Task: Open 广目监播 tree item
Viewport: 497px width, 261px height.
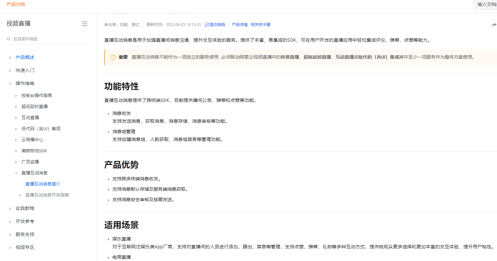Action: click(x=30, y=162)
